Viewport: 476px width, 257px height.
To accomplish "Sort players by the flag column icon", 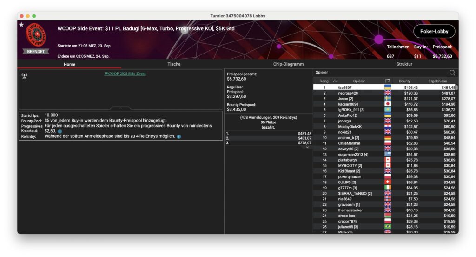I will click(387, 81).
